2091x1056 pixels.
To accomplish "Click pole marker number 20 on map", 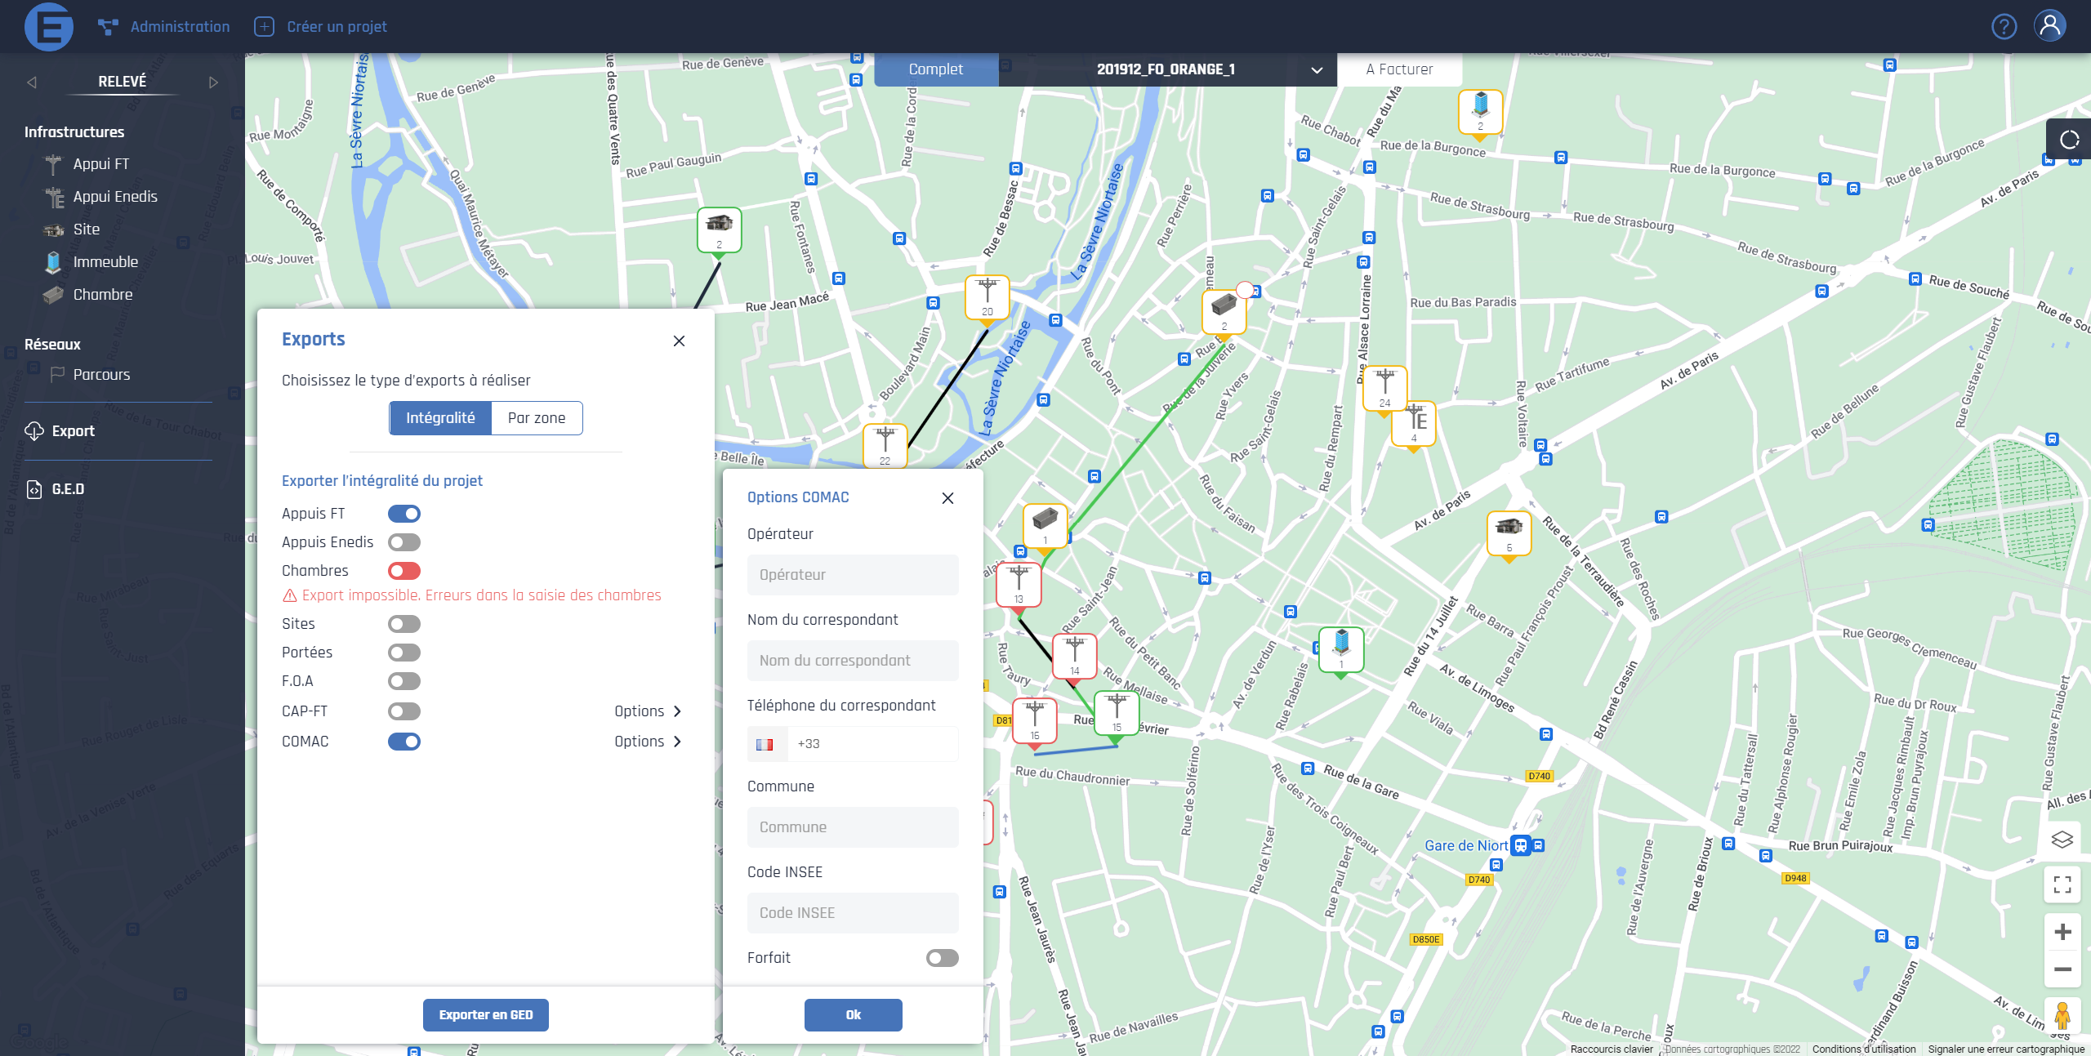I will point(987,296).
